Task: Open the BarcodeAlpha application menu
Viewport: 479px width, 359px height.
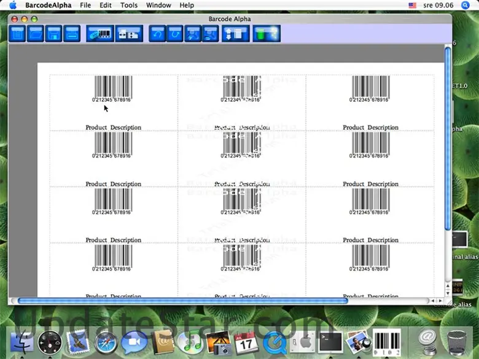Action: pyautogui.click(x=49, y=5)
